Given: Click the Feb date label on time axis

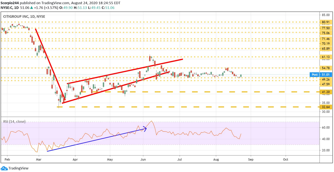Looking at the screenshot, I should [7, 159].
